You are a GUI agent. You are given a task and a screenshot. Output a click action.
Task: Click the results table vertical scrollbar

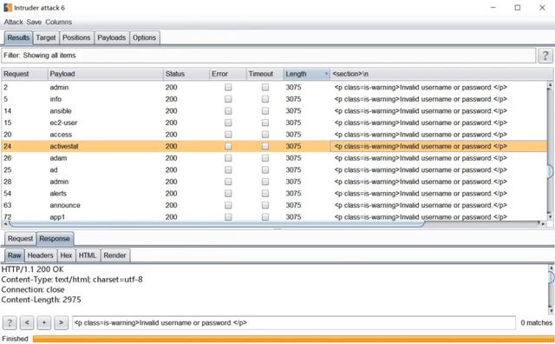click(550, 151)
